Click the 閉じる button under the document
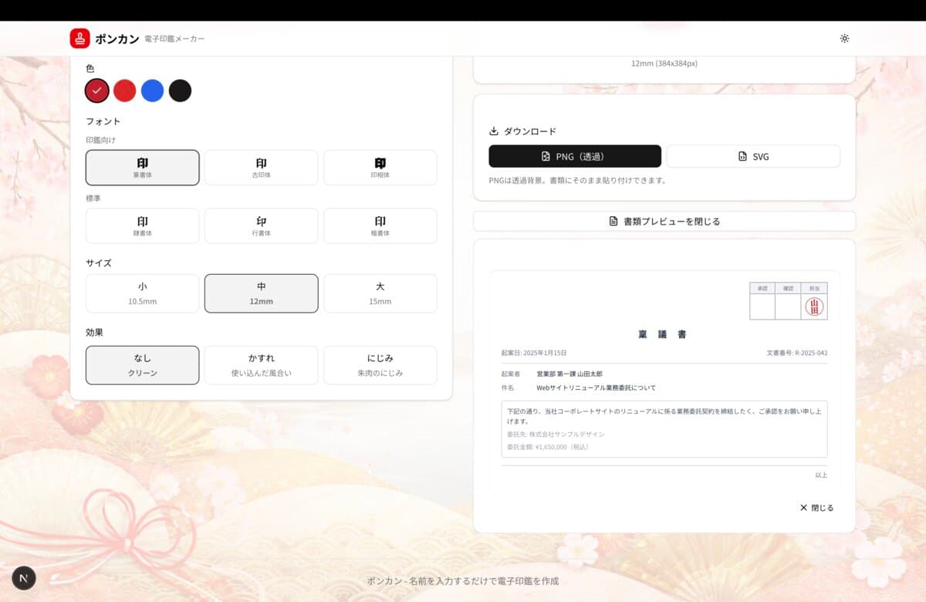This screenshot has height=602, width=926. [x=816, y=508]
